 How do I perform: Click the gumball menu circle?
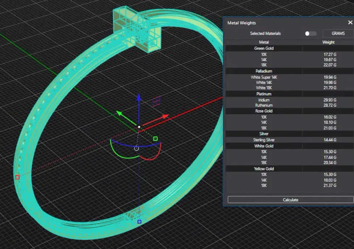coord(136,148)
